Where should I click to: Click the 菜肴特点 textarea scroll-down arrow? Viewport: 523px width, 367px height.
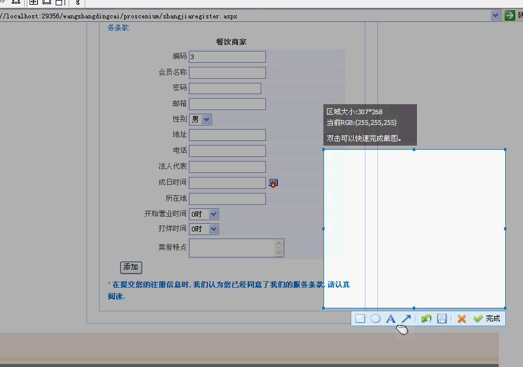point(278,253)
